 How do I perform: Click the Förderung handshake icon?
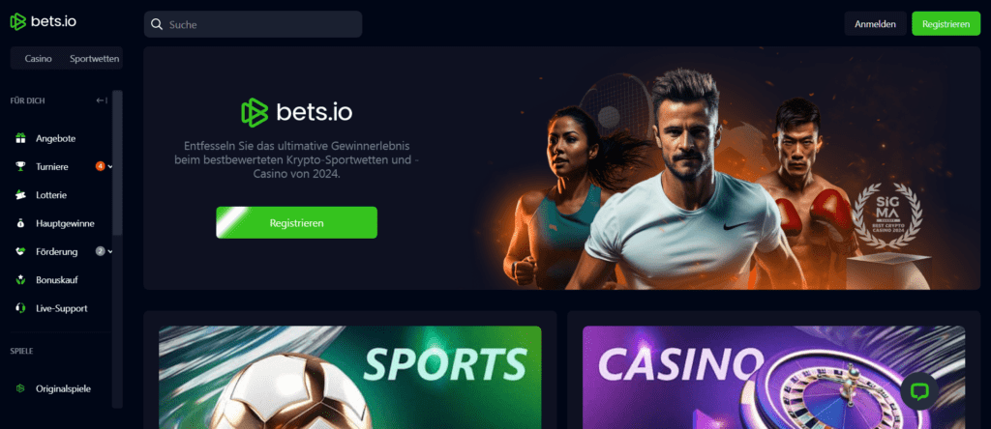[x=21, y=251]
